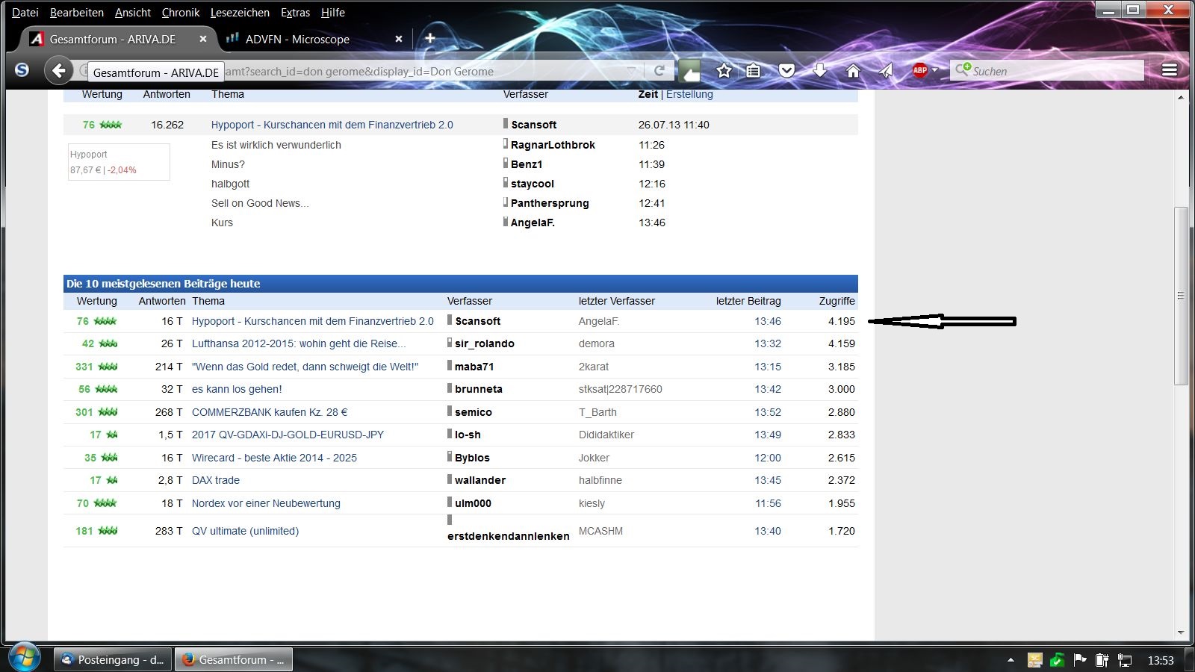Expand the URL bar history dropdown
The width and height of the screenshot is (1195, 672).
click(x=632, y=71)
